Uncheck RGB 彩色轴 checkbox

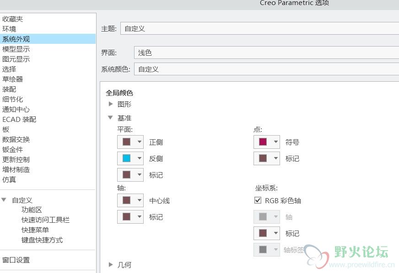[x=258, y=200]
